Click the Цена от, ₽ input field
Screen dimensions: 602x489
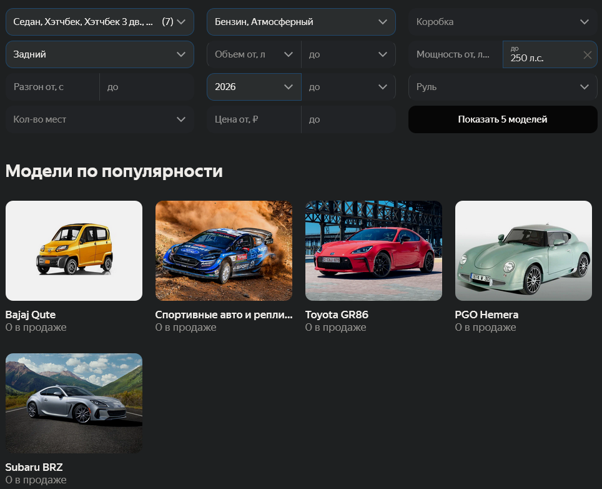(x=254, y=119)
